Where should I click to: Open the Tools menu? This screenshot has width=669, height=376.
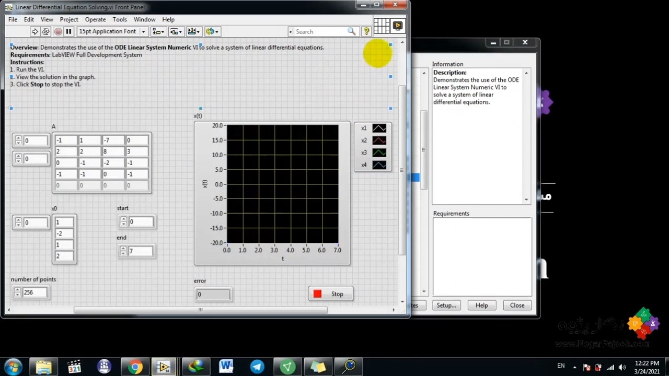click(x=120, y=19)
